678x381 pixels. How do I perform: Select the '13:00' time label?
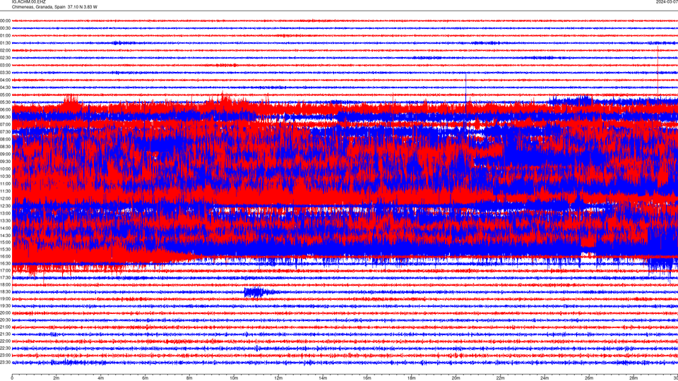pyautogui.click(x=6, y=213)
